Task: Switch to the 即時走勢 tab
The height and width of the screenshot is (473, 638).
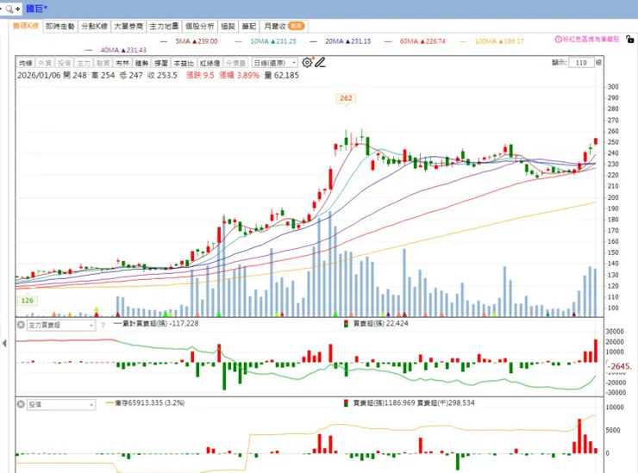Action: coord(60,26)
